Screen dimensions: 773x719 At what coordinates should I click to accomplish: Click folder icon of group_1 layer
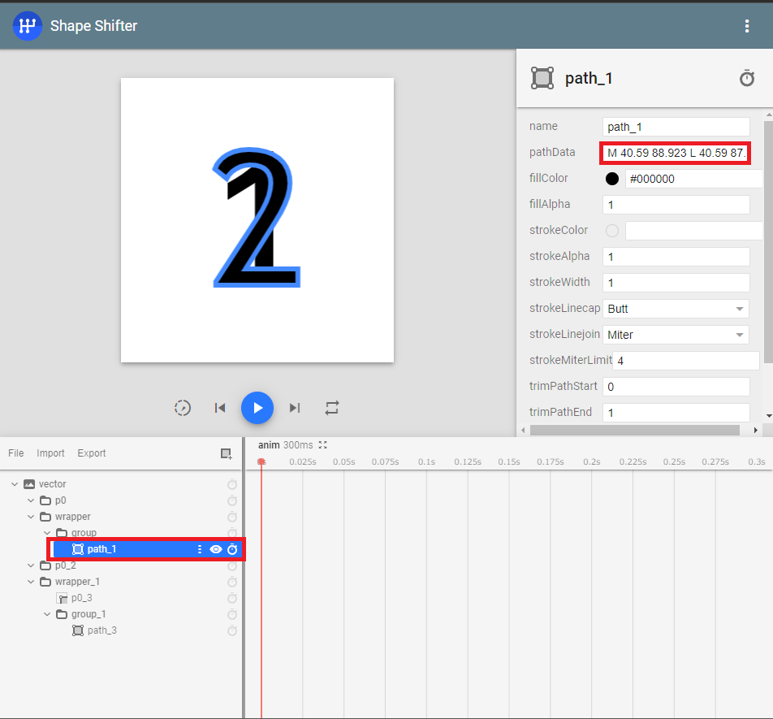(x=62, y=614)
